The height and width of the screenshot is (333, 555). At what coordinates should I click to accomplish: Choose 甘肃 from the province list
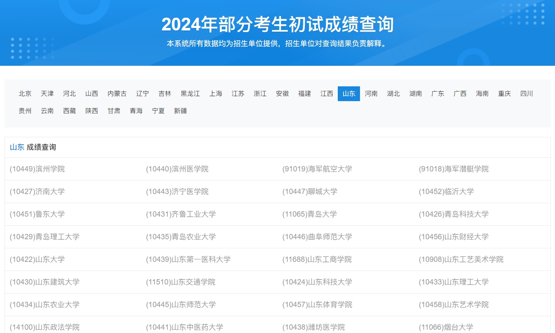point(114,111)
